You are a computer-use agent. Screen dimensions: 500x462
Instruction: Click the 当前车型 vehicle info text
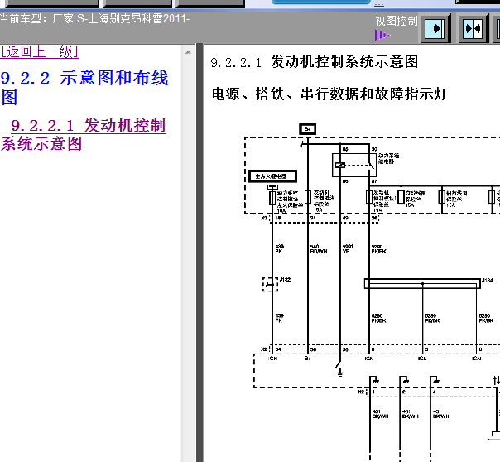95,18
